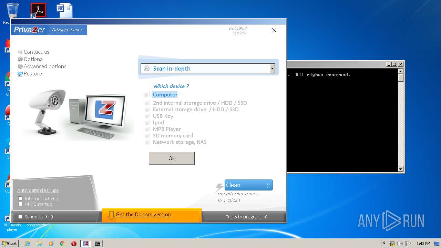Select the USB Key option

point(163,116)
